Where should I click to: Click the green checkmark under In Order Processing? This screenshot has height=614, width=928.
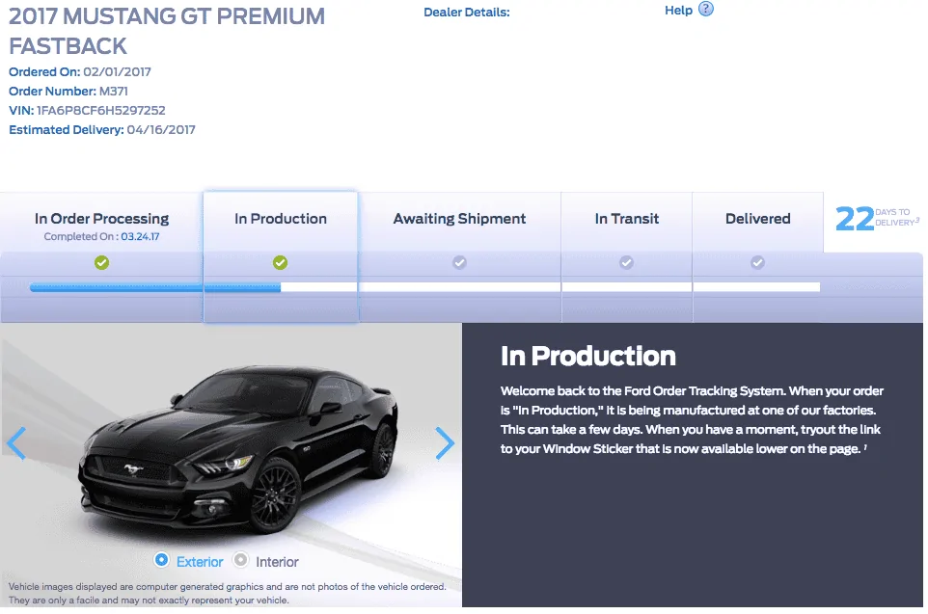click(x=102, y=262)
